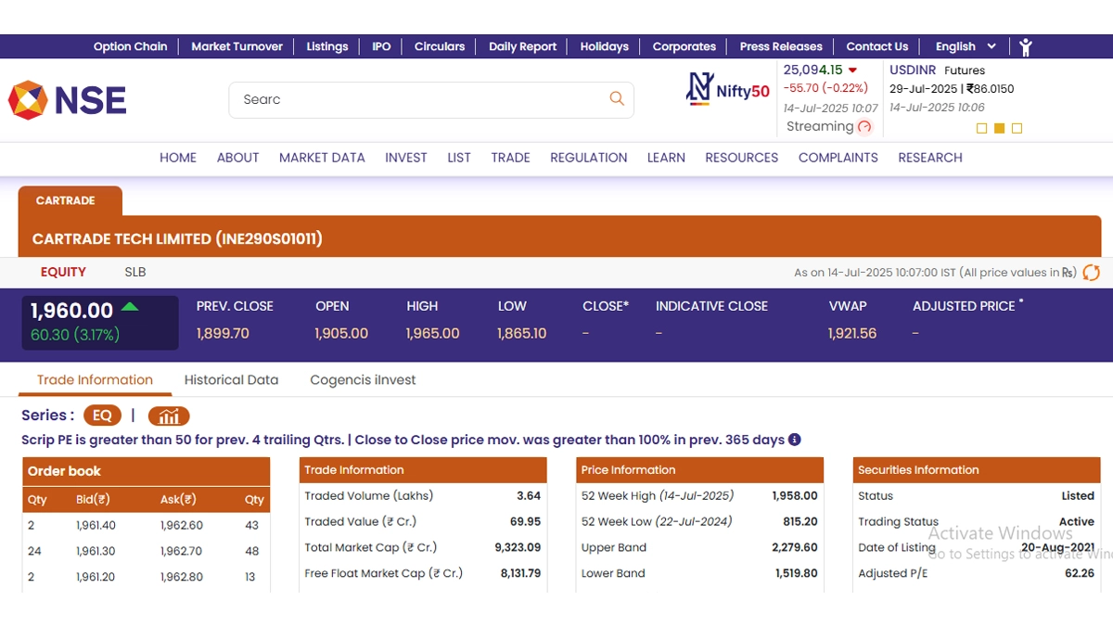This screenshot has height=626, width=1113.
Task: Open the accessibility figure icon
Action: click(1025, 46)
